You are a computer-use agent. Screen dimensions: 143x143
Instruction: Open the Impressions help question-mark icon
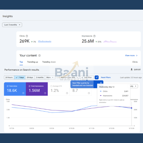94,36
